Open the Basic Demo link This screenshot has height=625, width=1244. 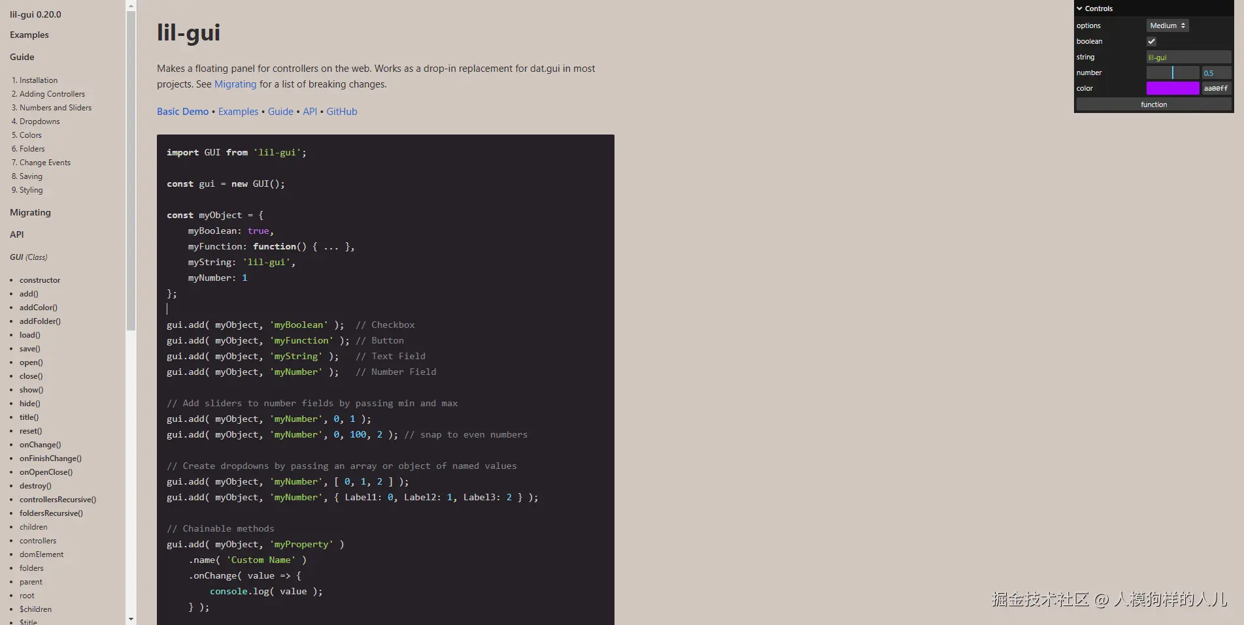click(x=182, y=112)
